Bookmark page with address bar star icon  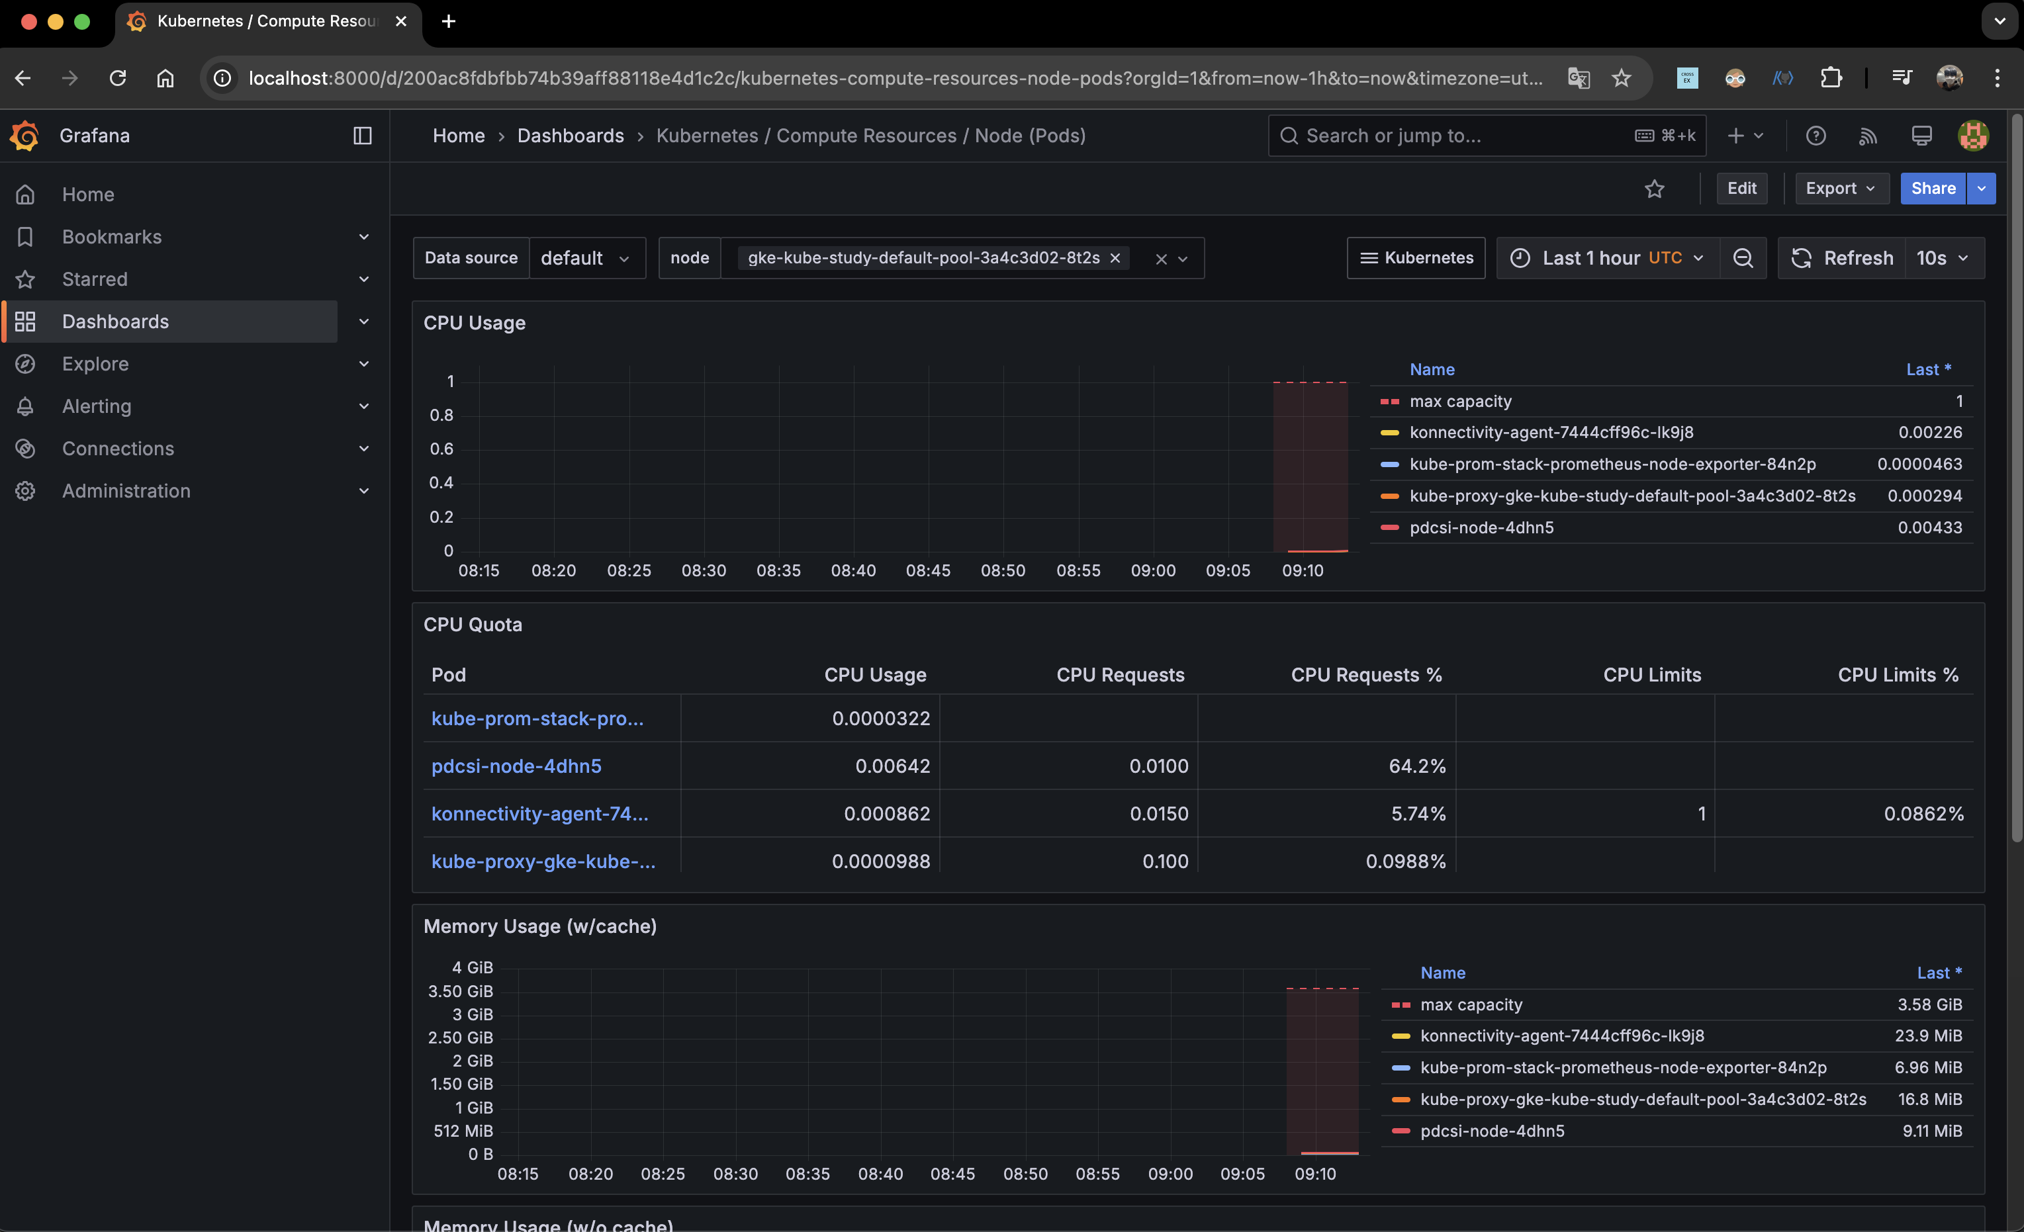point(1621,78)
